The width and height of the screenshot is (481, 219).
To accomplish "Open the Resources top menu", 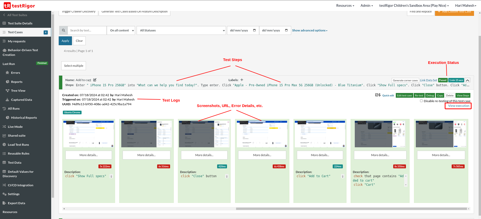I will point(345,5).
